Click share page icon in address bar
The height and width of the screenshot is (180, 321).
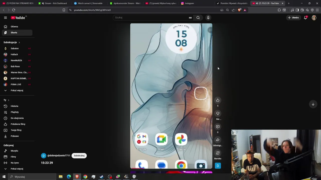(x=233, y=10)
